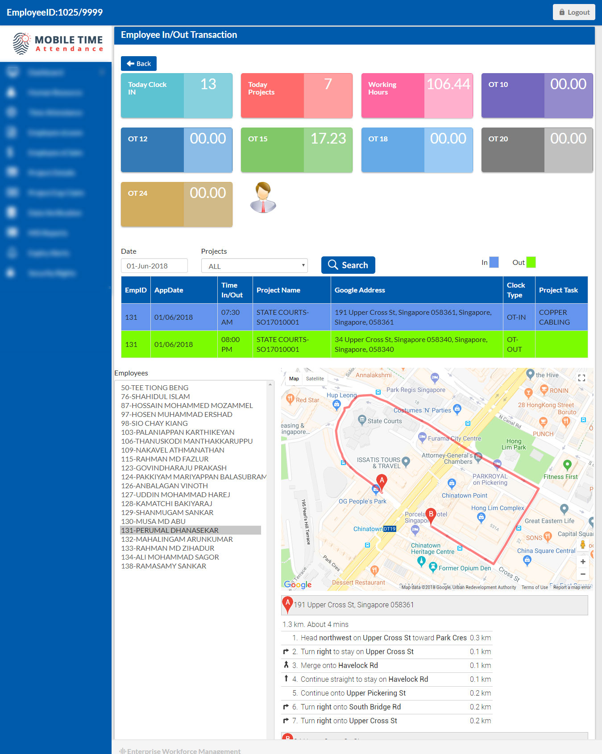
Task: Zoom out on the map
Action: (x=582, y=574)
